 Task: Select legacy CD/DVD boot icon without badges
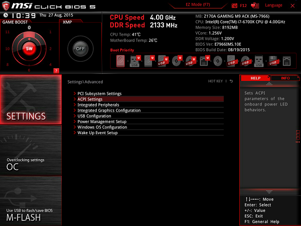pos(218,61)
